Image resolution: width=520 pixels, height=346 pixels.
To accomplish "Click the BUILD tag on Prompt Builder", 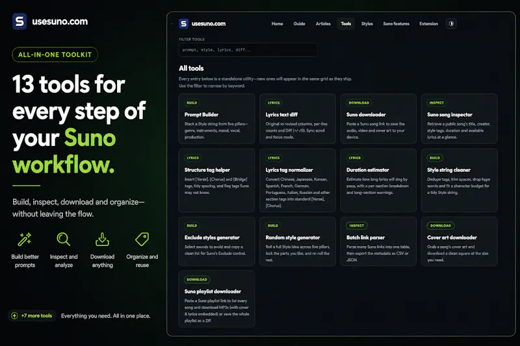I will coord(192,103).
